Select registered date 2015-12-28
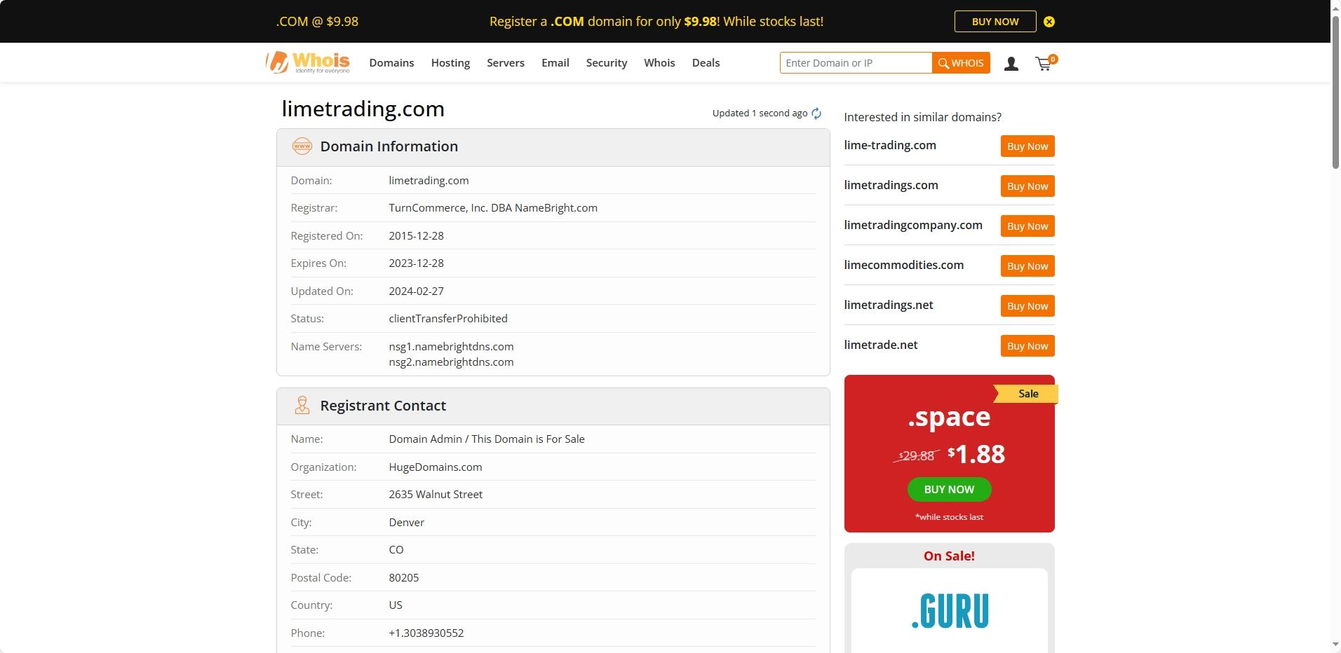The image size is (1341, 653). 416,236
